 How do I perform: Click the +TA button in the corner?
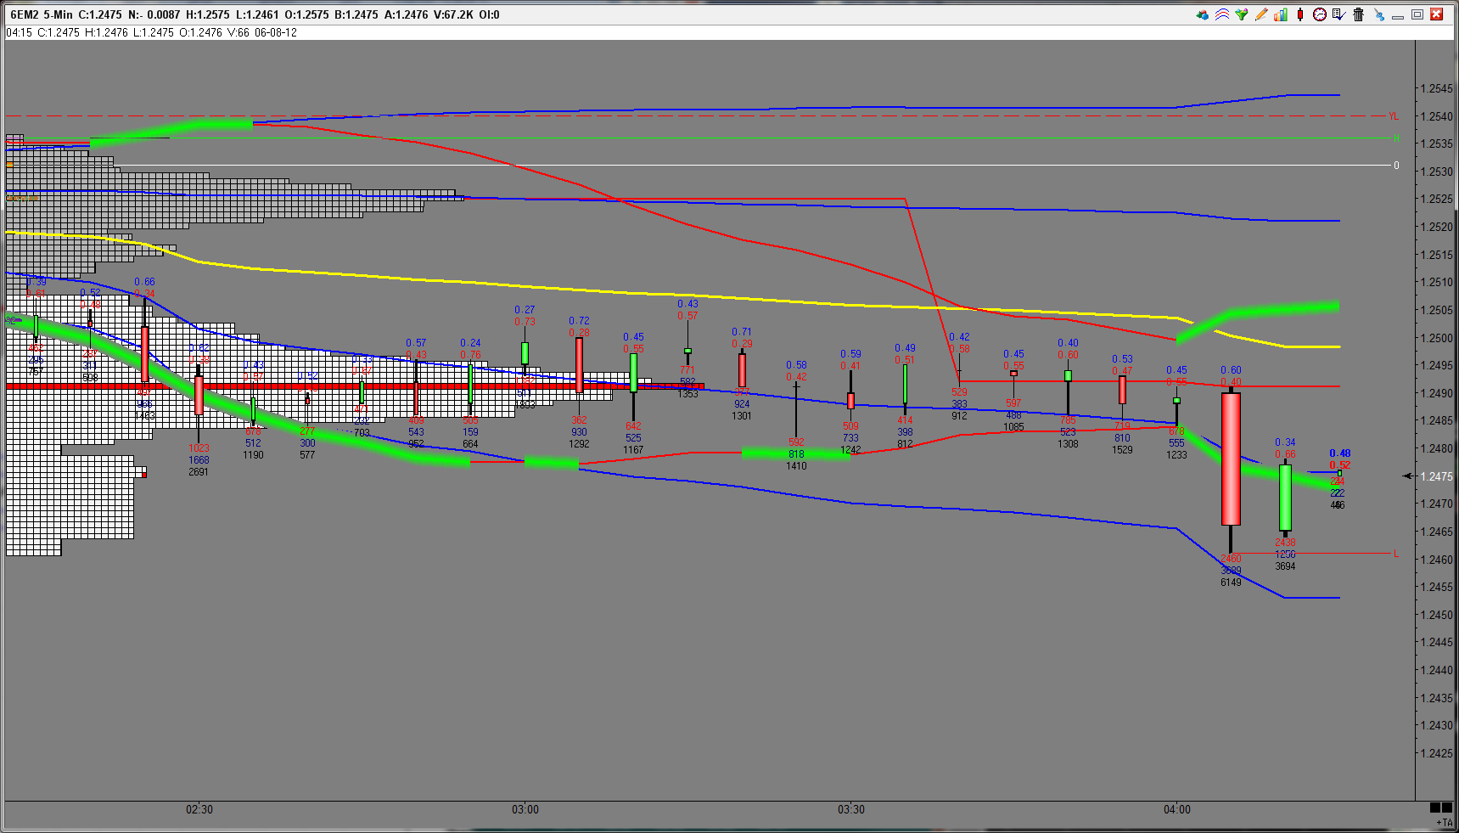pos(1444,822)
